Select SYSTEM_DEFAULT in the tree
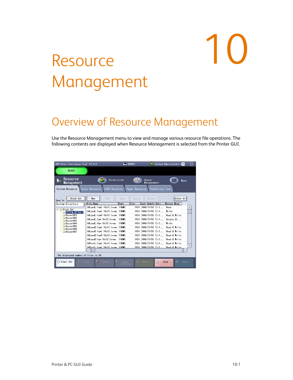The width and height of the screenshot is (293, 380). (75, 212)
